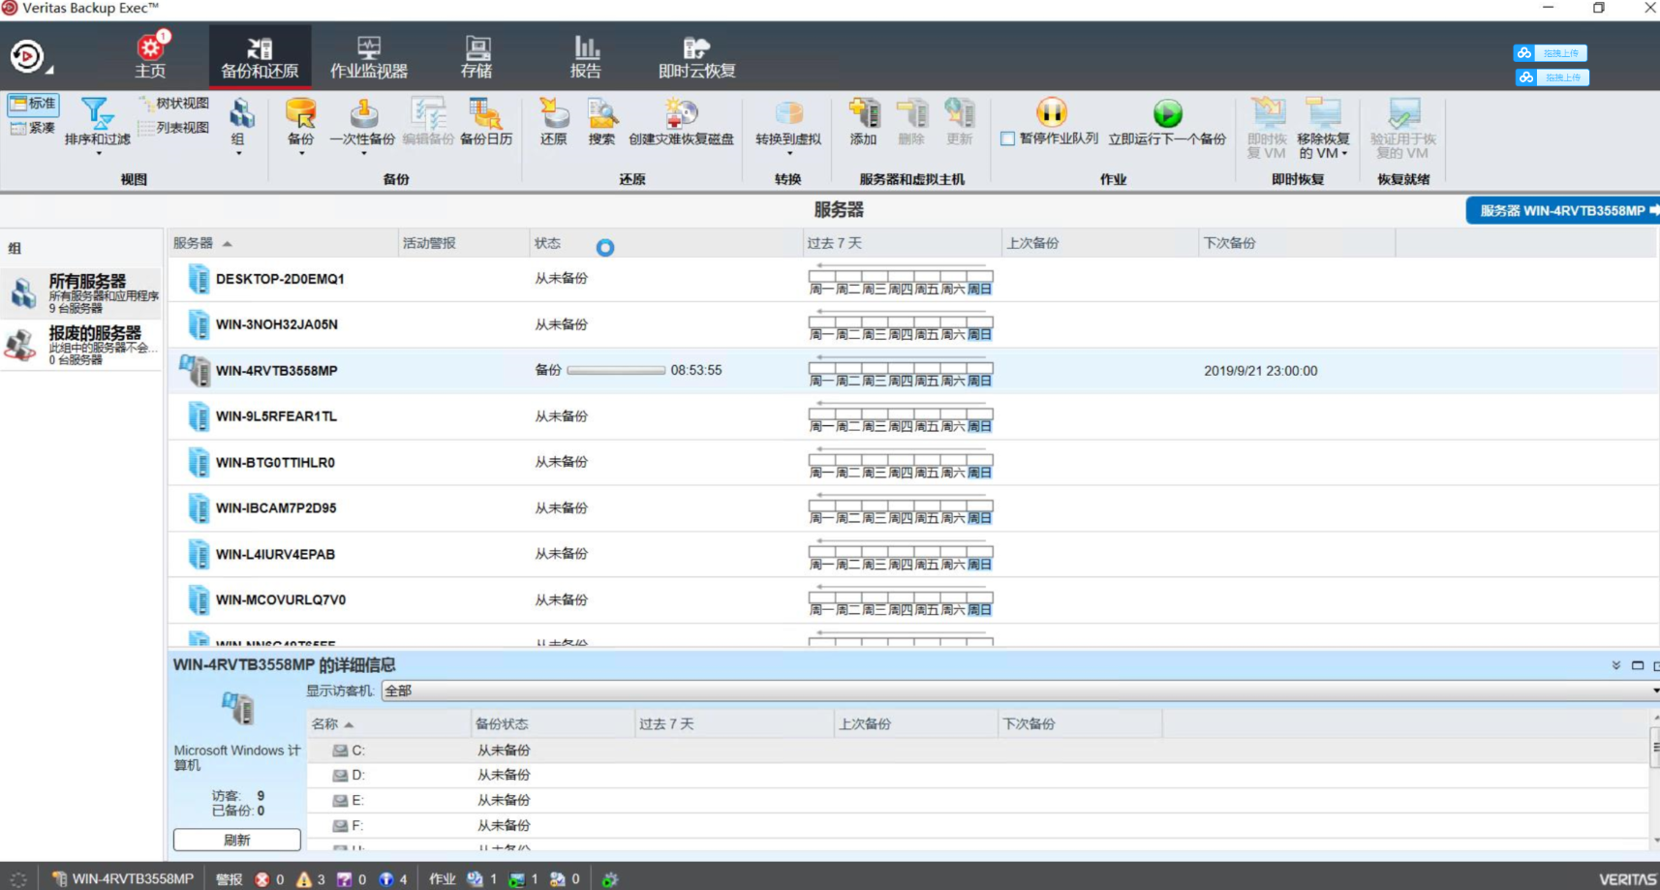The height and width of the screenshot is (890, 1660).
Task: Open the Backup Exec main menu button
Action: 29,56
